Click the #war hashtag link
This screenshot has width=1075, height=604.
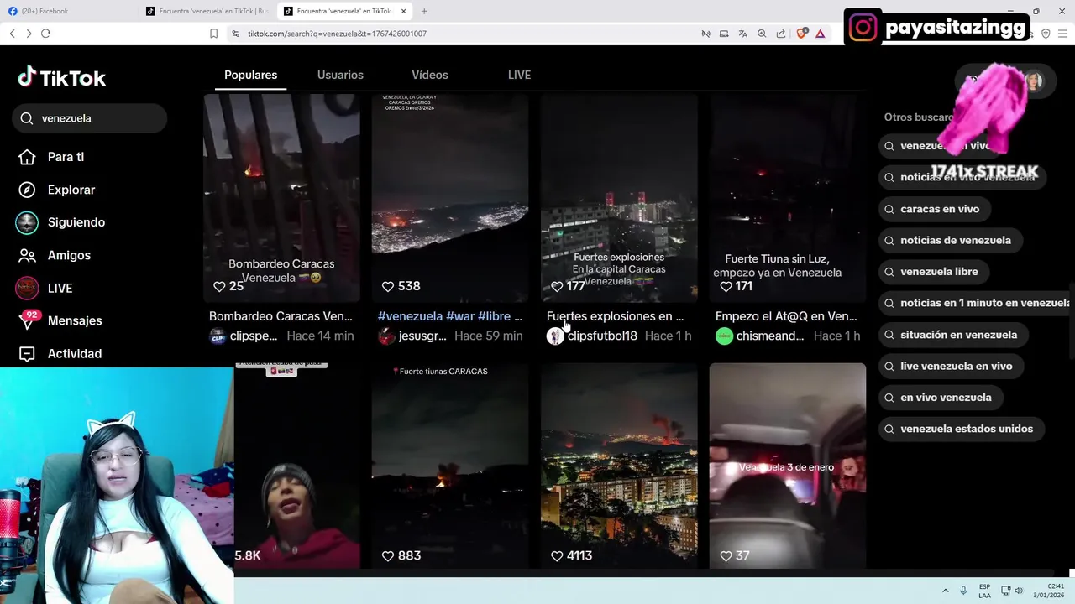coord(460,316)
